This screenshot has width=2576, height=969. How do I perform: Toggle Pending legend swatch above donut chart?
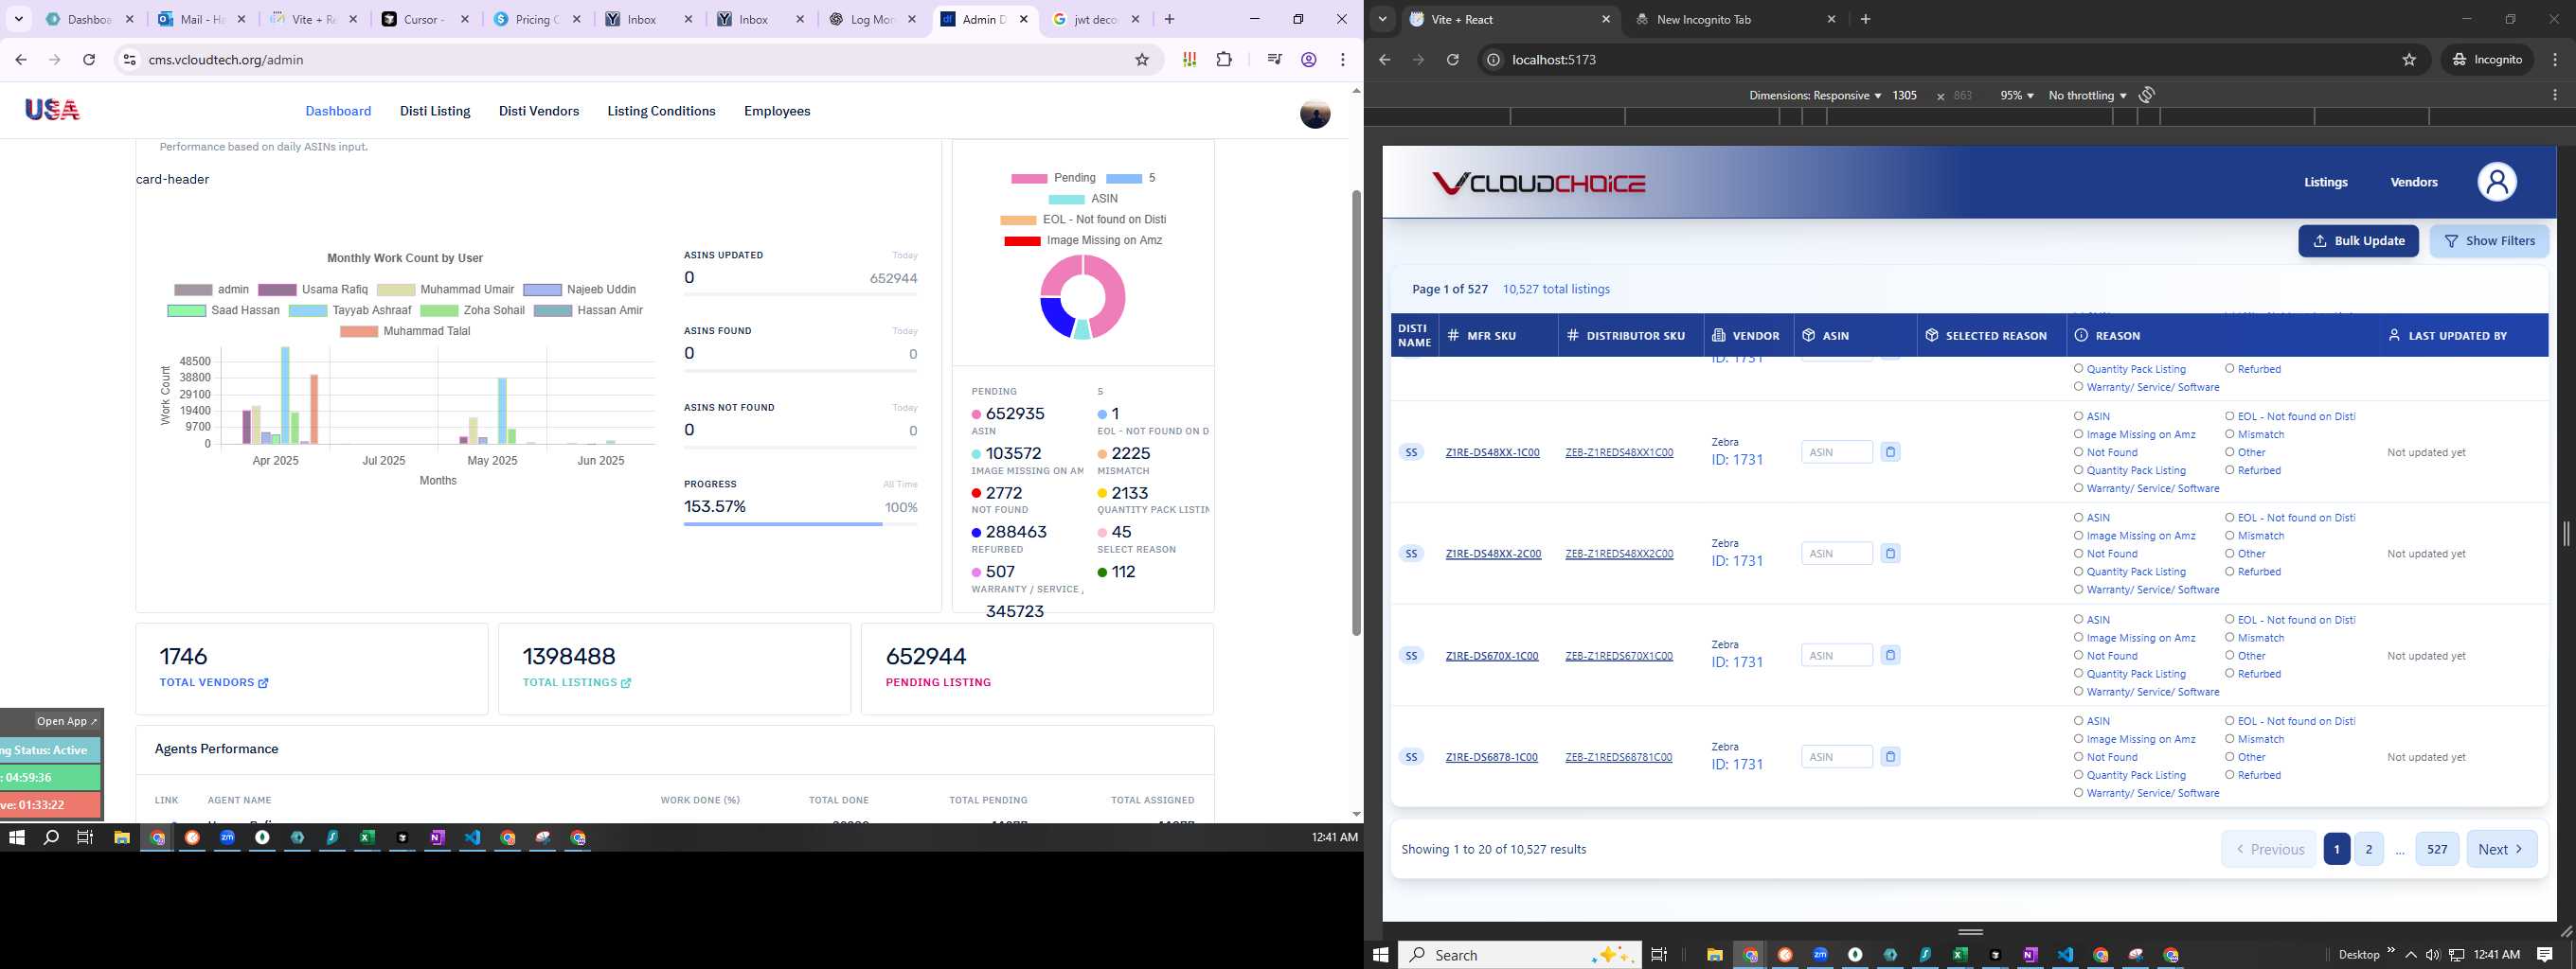point(1029,178)
